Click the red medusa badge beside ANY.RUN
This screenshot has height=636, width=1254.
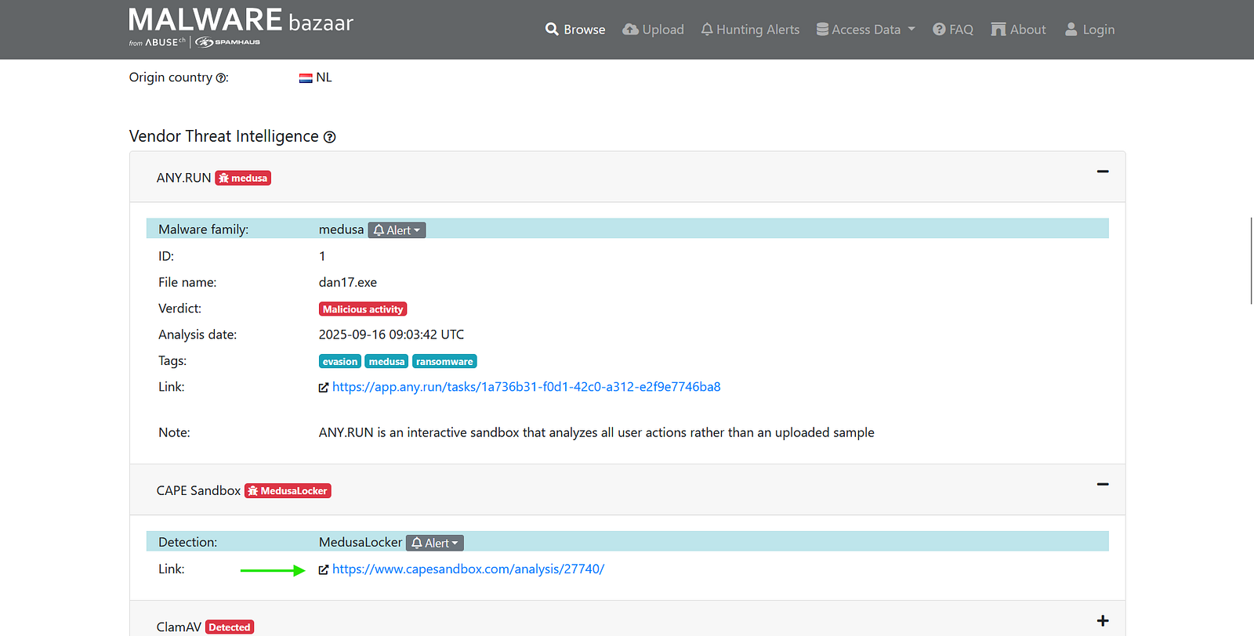click(x=243, y=179)
